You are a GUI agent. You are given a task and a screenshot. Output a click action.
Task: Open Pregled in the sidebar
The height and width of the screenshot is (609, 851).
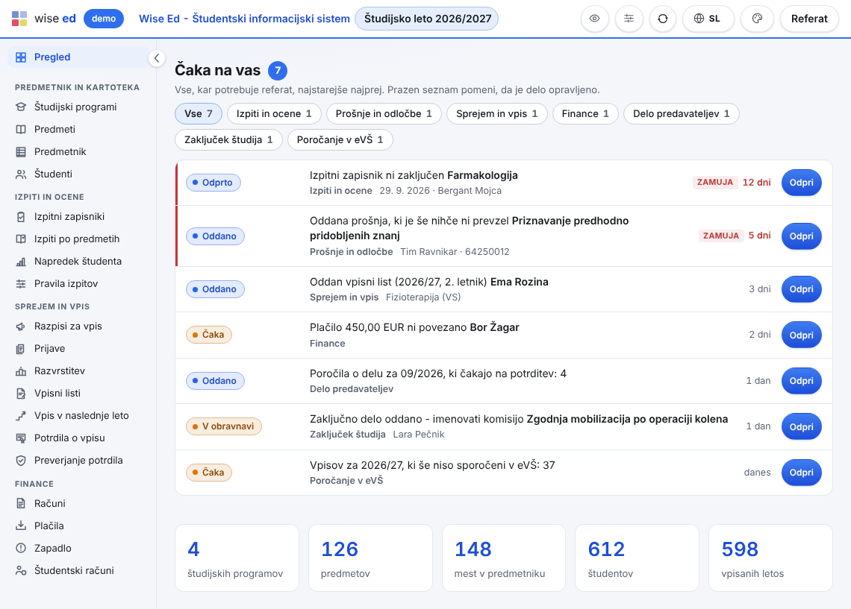click(78, 57)
